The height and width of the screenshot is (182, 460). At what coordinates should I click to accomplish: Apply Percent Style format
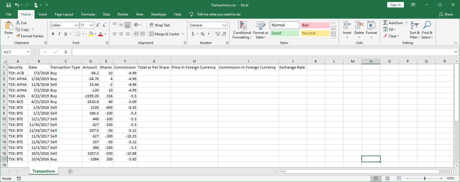203,34
